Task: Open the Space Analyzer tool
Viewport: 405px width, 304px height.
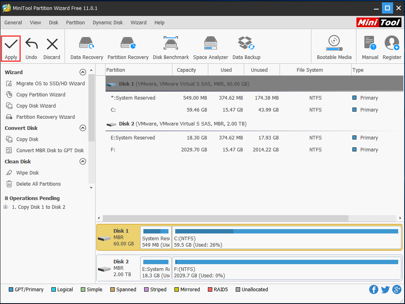Action: tap(211, 49)
